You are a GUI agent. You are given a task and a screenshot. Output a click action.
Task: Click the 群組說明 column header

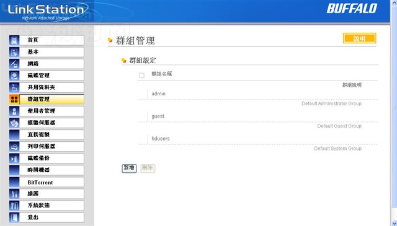(x=352, y=85)
